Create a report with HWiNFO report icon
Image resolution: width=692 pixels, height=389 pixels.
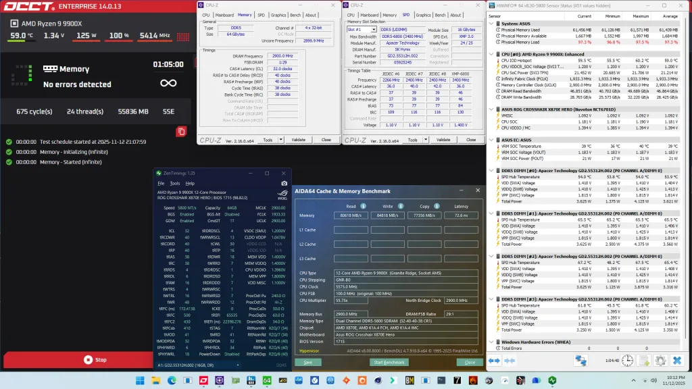point(645,360)
